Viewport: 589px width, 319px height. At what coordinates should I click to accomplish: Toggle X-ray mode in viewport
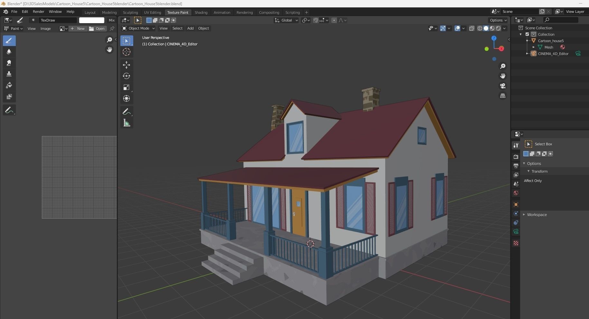[x=472, y=28]
